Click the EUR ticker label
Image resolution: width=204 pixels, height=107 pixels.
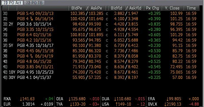pos(7,104)
